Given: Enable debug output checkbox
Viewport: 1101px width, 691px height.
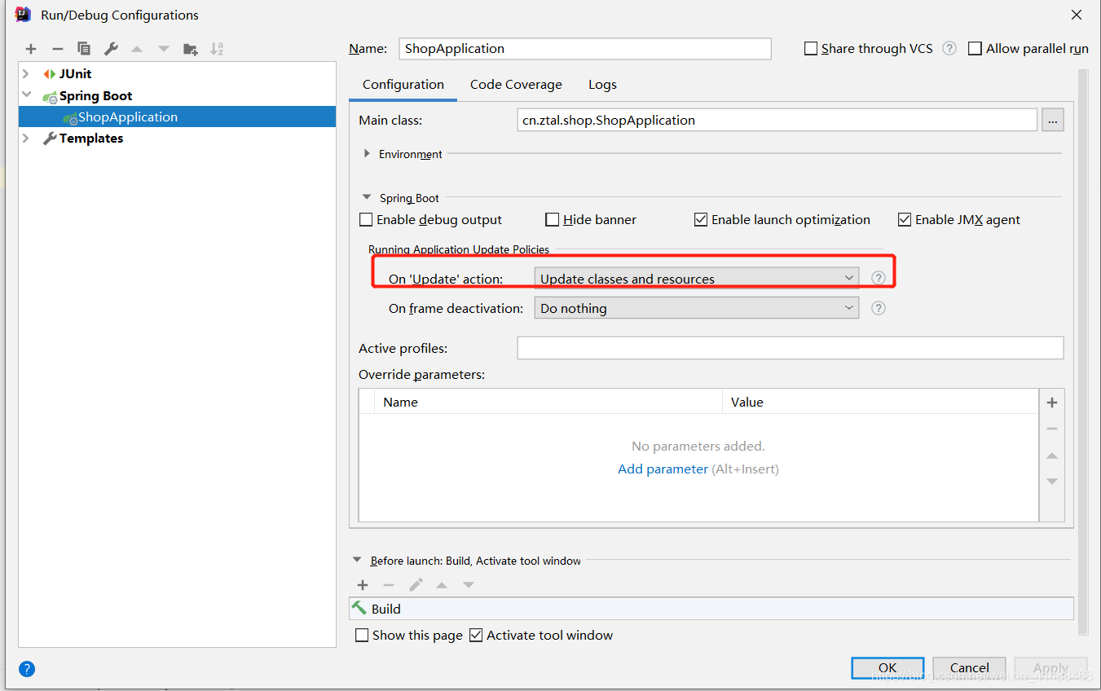Looking at the screenshot, I should (366, 220).
